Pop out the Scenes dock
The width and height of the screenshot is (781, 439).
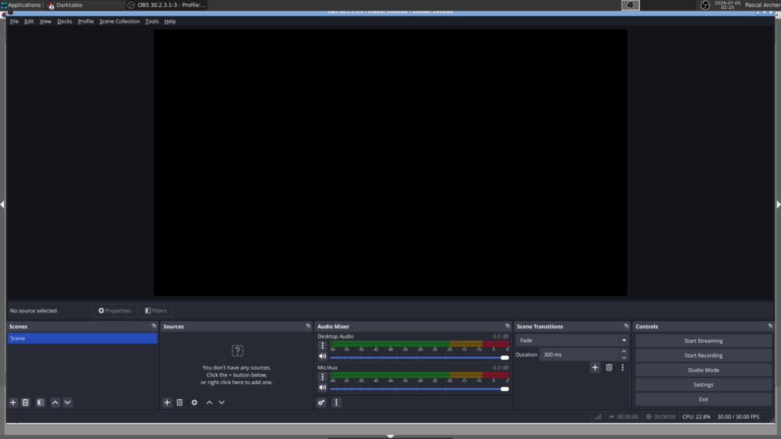(154, 326)
